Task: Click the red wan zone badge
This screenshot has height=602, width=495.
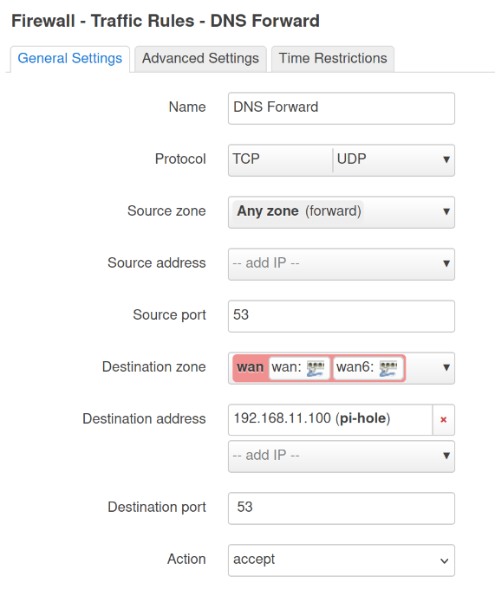Action: pos(251,367)
